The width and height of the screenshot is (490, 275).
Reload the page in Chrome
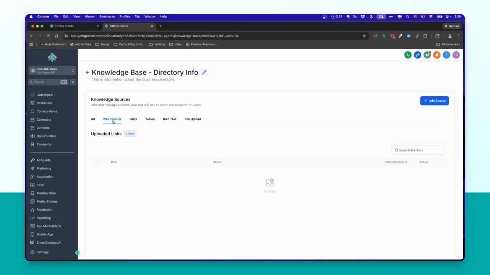click(48, 36)
